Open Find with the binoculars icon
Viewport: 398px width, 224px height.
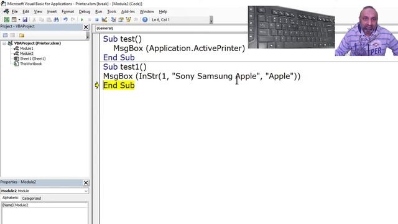[57, 19]
